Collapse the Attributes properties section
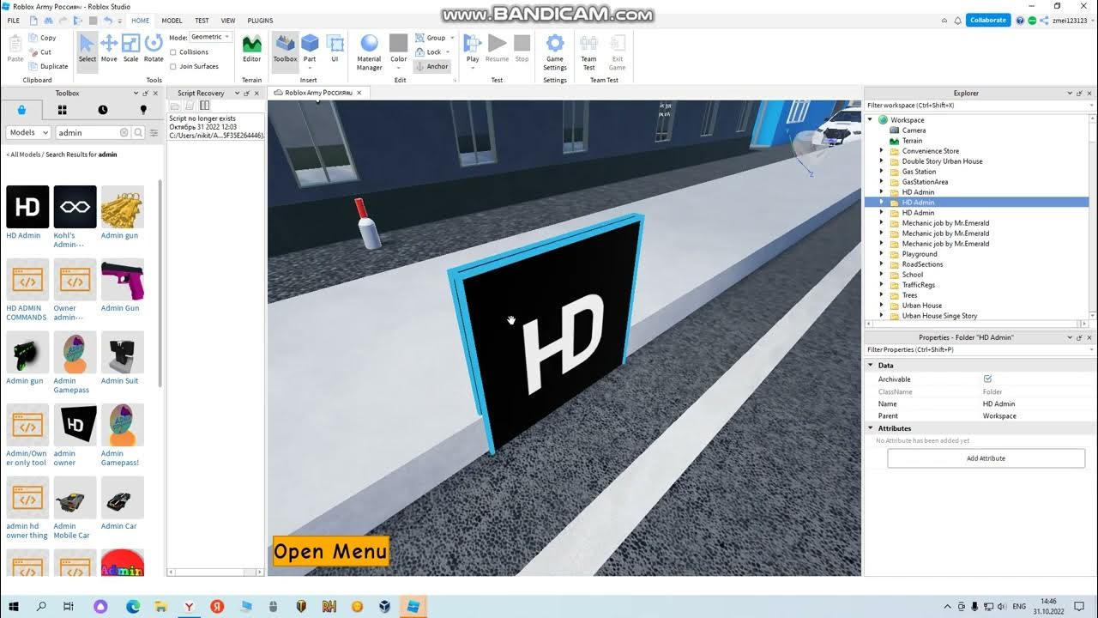The height and width of the screenshot is (618, 1098). [x=871, y=428]
